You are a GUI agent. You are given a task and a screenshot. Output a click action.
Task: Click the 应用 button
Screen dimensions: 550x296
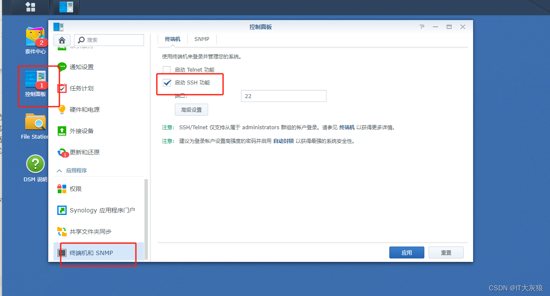pos(407,252)
